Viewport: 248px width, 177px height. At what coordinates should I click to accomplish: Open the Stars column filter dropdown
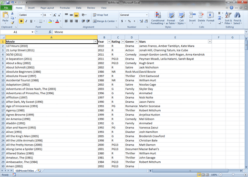point(210,42)
